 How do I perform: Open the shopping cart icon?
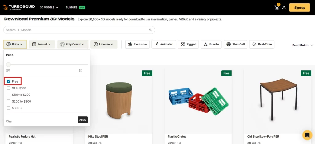click(x=277, y=7)
